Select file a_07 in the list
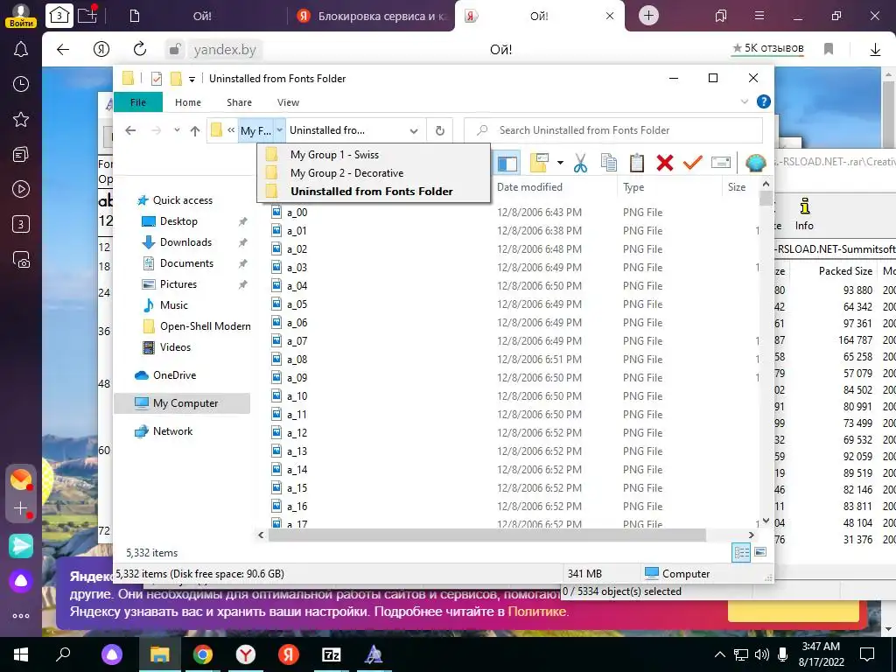Viewport: 896px width, 672px height. 297,341
